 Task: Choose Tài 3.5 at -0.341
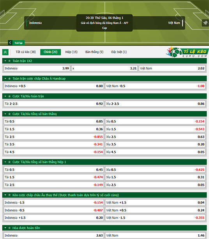point(54,144)
